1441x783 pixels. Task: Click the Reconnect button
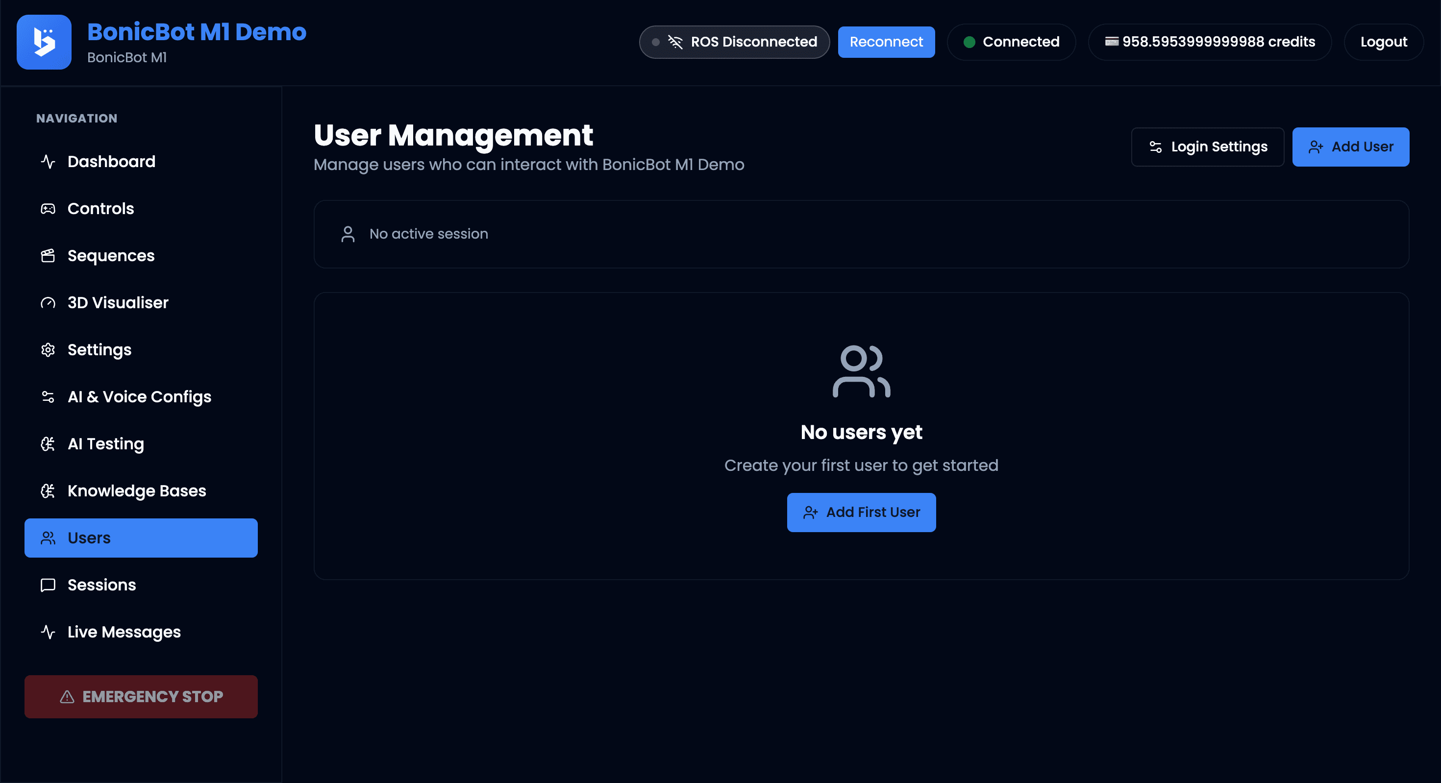click(x=886, y=42)
